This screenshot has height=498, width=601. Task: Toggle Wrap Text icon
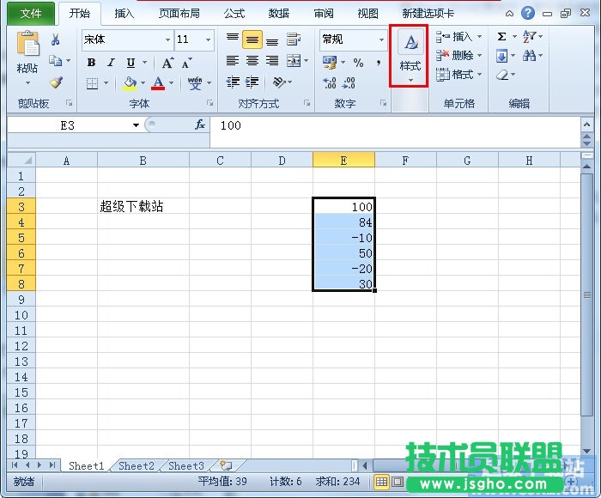pos(294,39)
